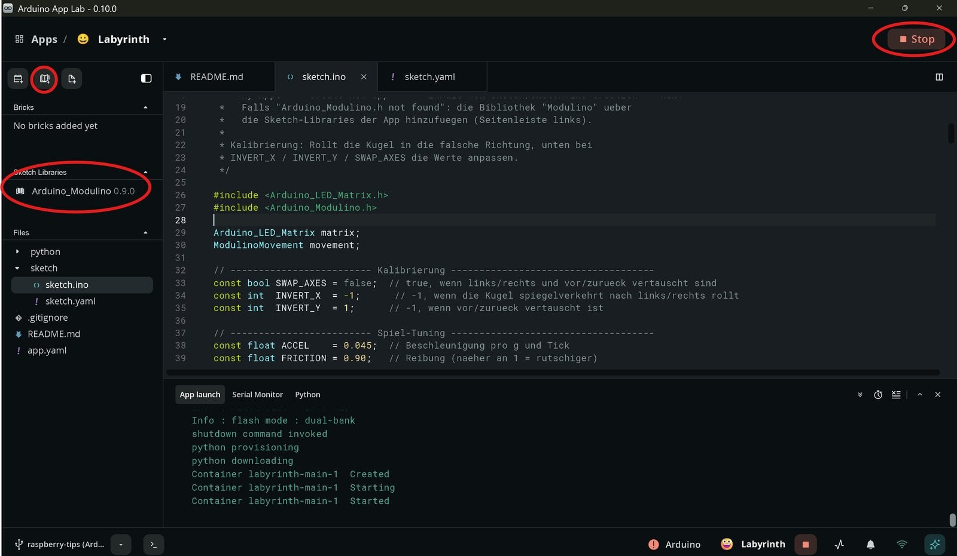Open the board selector dropdown arrow

pyautogui.click(x=121, y=544)
